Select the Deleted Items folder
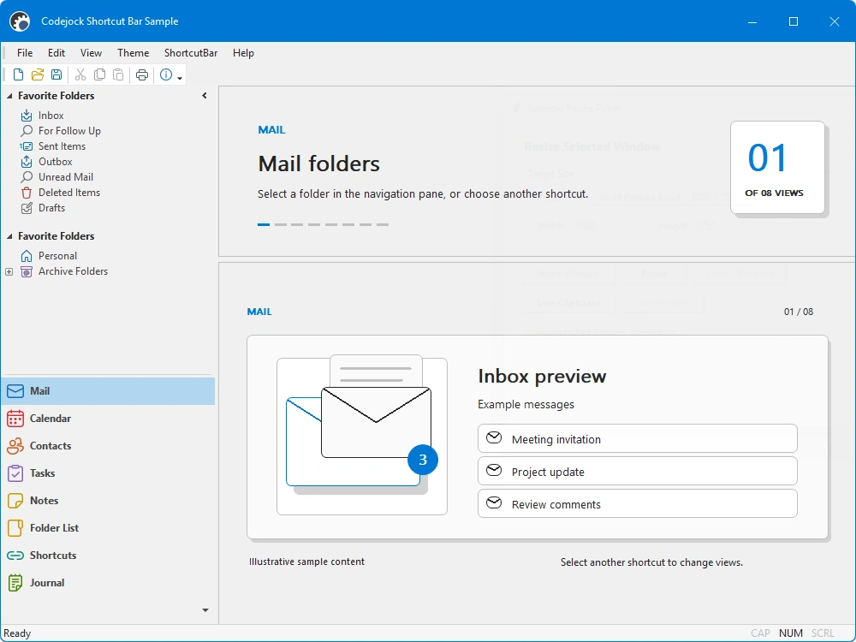This screenshot has width=856, height=642. (68, 193)
